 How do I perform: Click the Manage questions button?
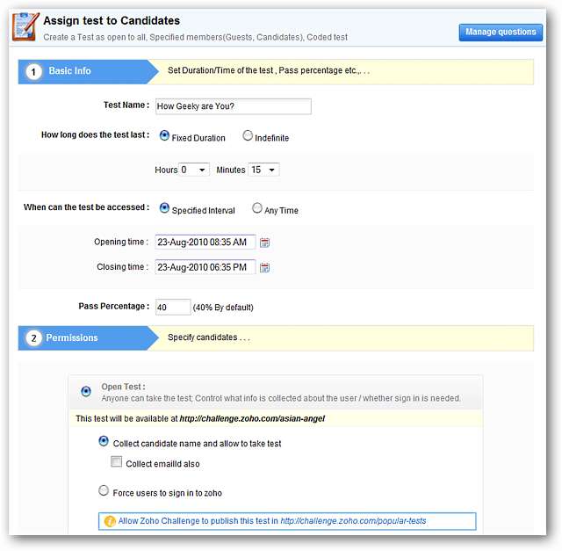click(x=500, y=33)
